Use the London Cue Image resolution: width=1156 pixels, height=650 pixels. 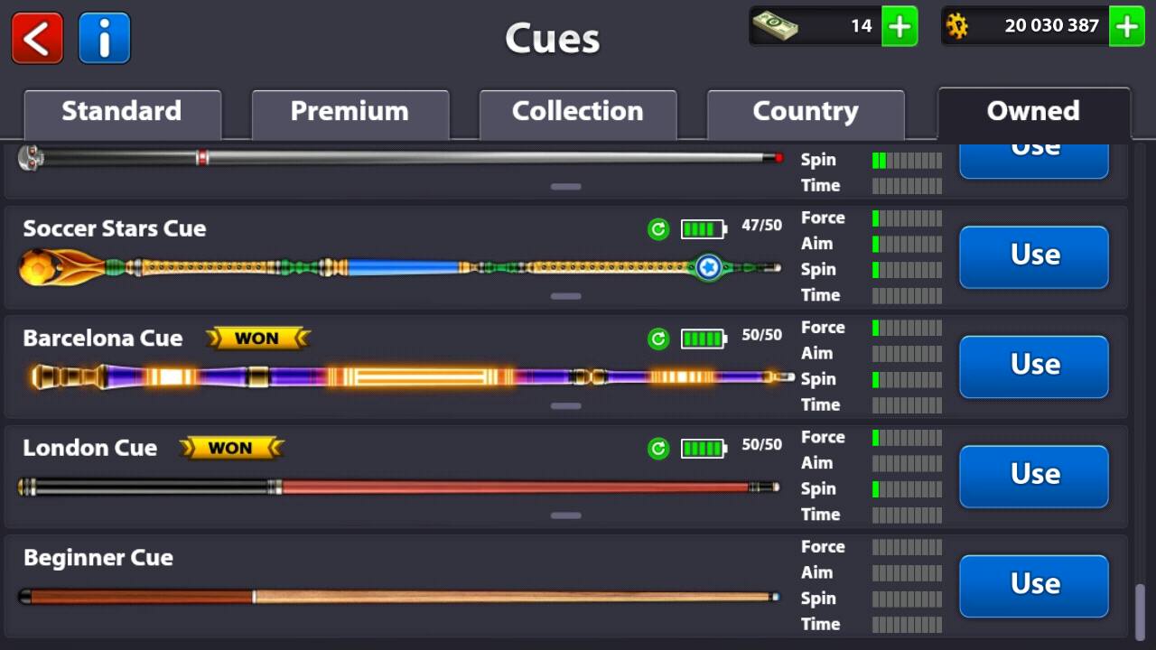coord(1034,476)
